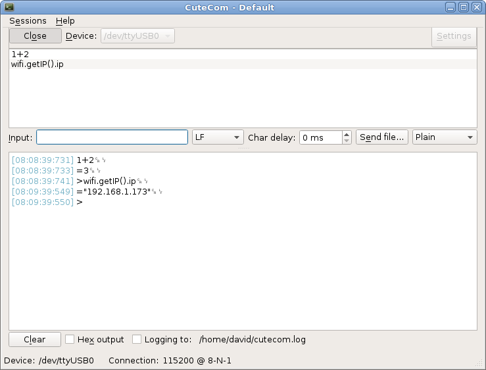Viewport: 486px width, 370px height.
Task: Enable Logging to checkbox
Action: pyautogui.click(x=137, y=339)
